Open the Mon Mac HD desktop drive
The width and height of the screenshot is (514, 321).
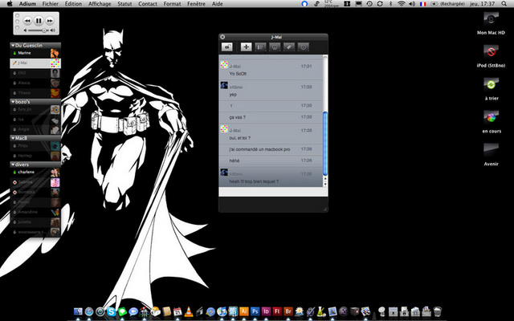(491, 23)
